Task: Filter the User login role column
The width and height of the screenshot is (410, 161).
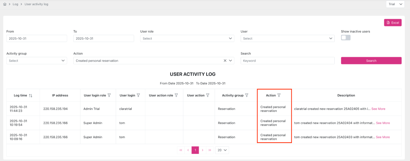Action: pos(110,95)
